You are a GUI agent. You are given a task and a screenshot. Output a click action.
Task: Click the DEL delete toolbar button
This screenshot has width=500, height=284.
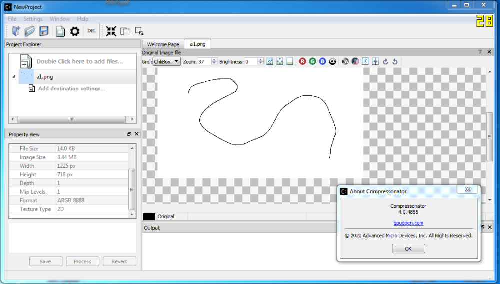[x=91, y=31]
